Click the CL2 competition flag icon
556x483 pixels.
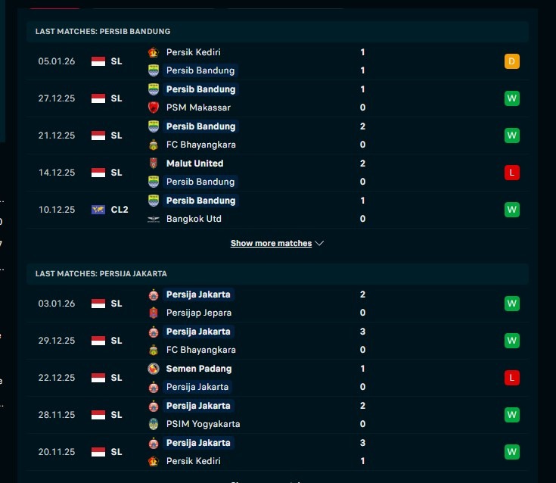98,210
